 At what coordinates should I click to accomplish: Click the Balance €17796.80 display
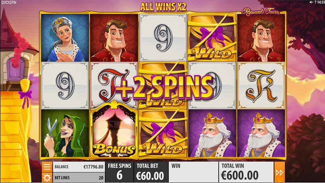tap(79, 167)
